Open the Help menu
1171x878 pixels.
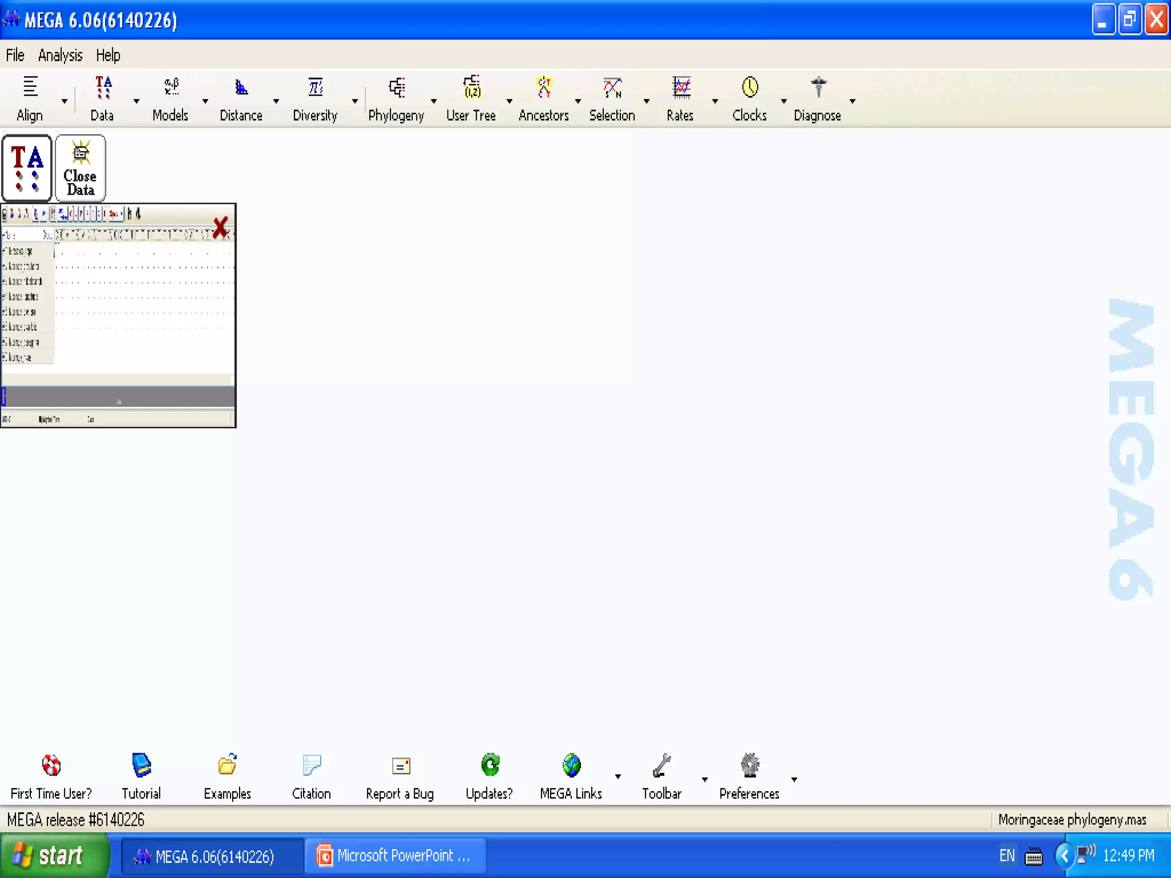click(108, 55)
